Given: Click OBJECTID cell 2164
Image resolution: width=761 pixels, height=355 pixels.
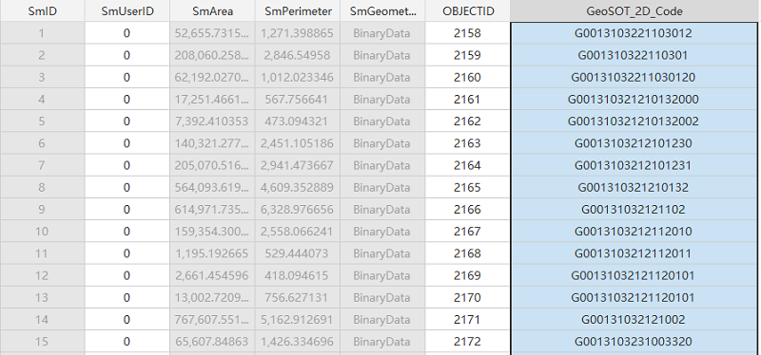Looking at the screenshot, I should click(468, 165).
